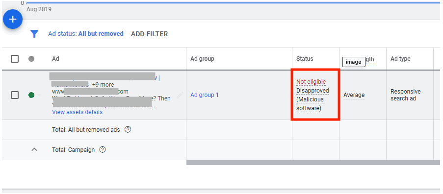Open the View assets details link
The width and height of the screenshot is (443, 194).
tap(77, 112)
